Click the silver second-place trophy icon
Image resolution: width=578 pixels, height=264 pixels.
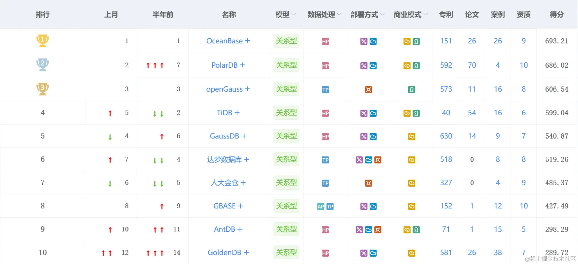(42, 65)
